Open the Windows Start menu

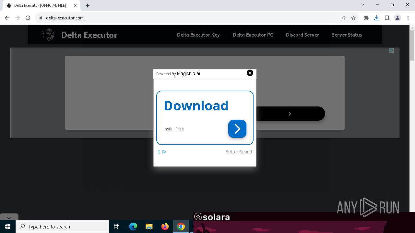[8, 227]
